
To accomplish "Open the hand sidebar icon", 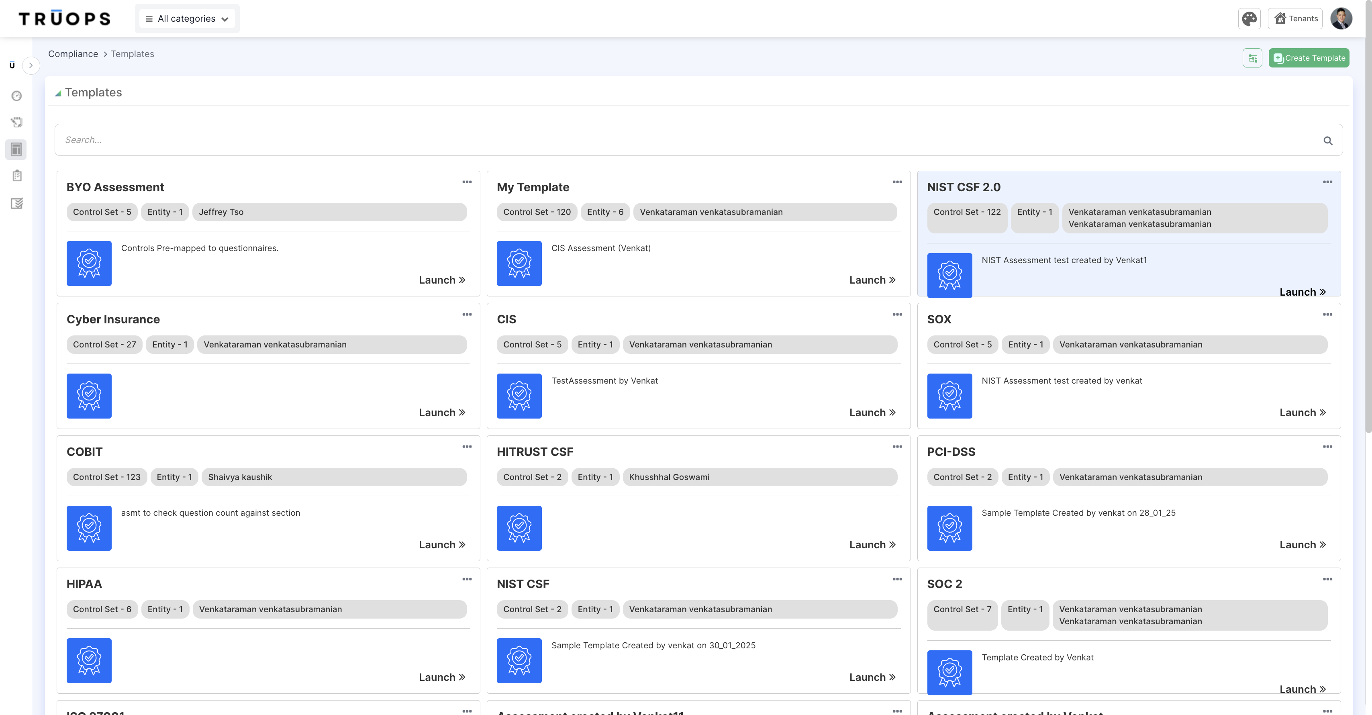I will (x=16, y=123).
